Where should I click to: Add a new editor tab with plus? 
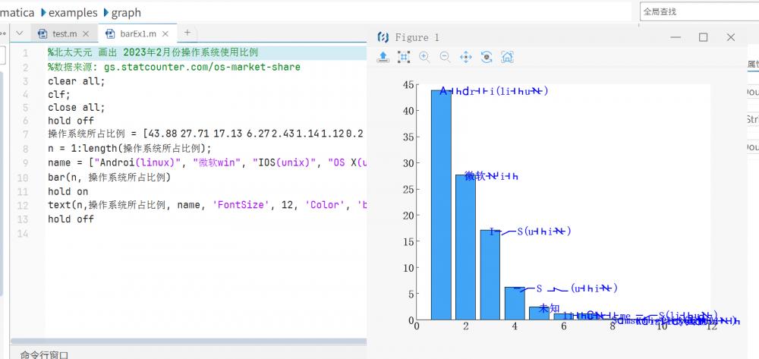187,33
